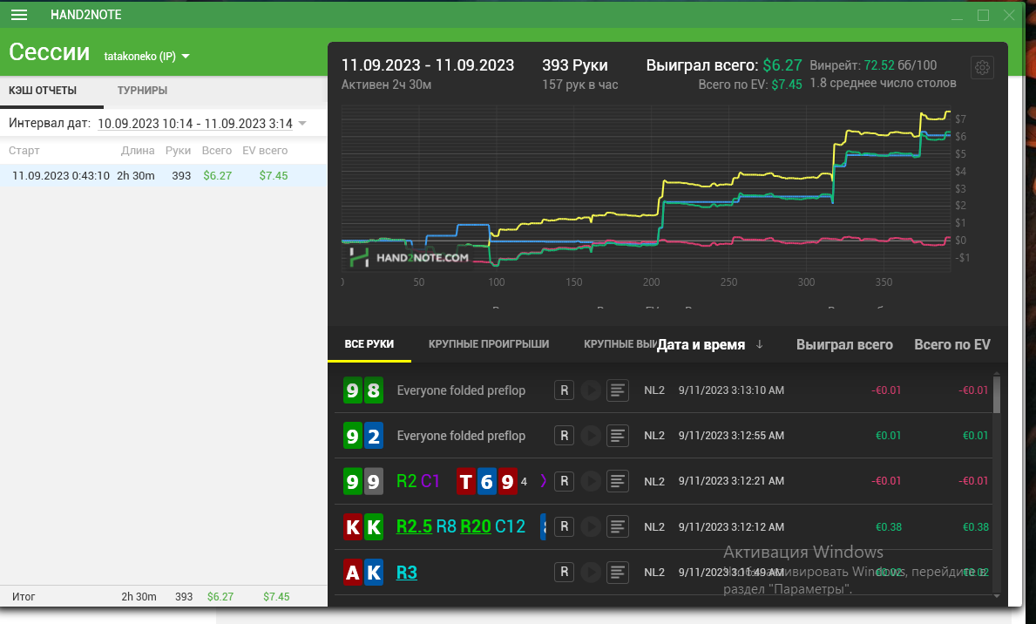
Task: Click the R2.5 action link in the K K row
Action: click(x=414, y=526)
